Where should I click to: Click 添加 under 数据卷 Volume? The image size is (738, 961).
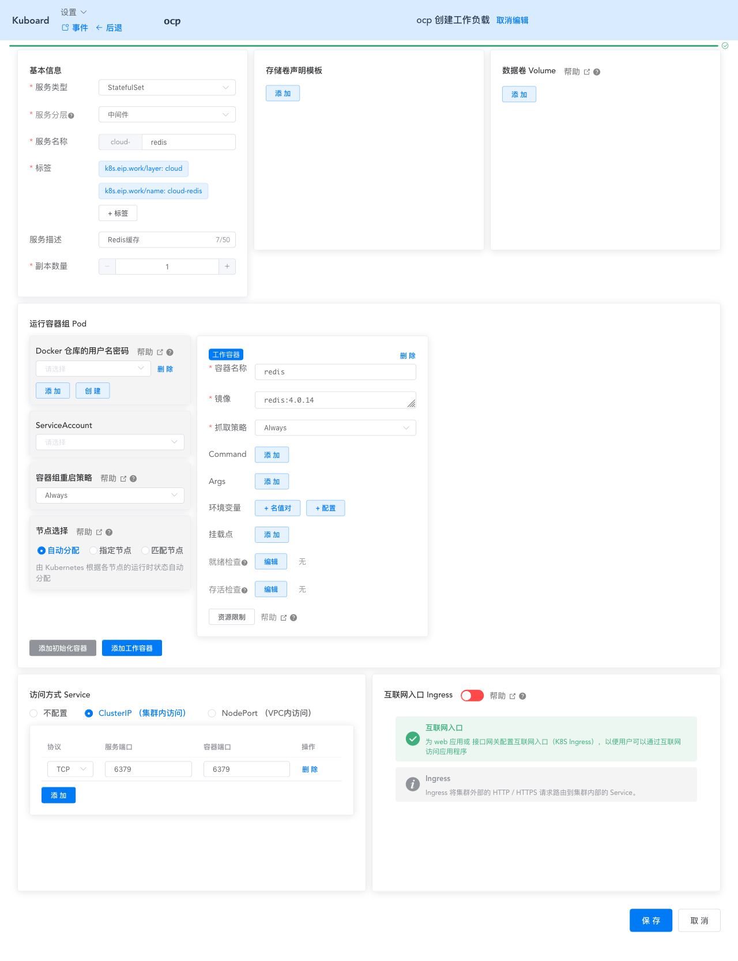click(x=519, y=95)
